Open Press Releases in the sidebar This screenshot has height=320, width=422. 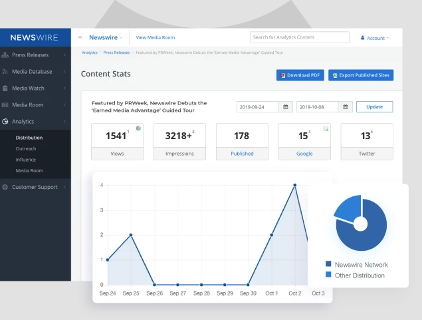coord(35,55)
